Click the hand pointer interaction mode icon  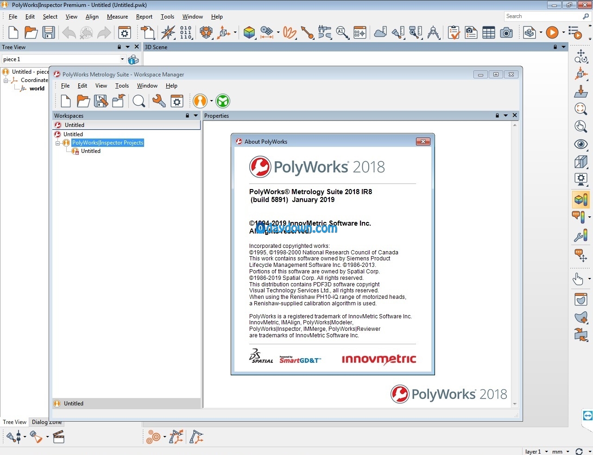(578, 278)
